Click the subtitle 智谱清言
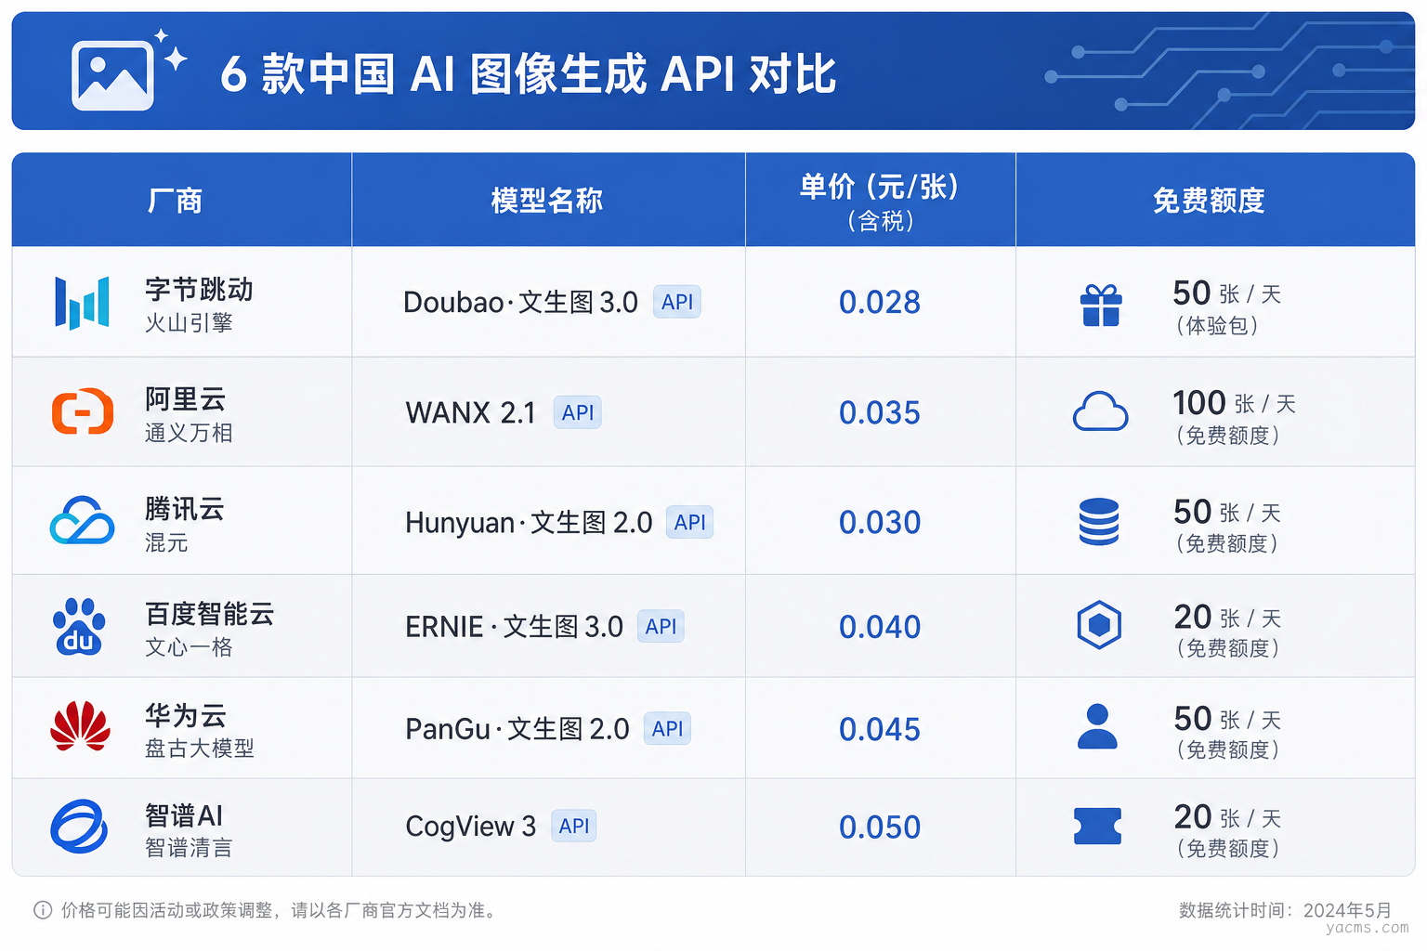 click(x=189, y=848)
